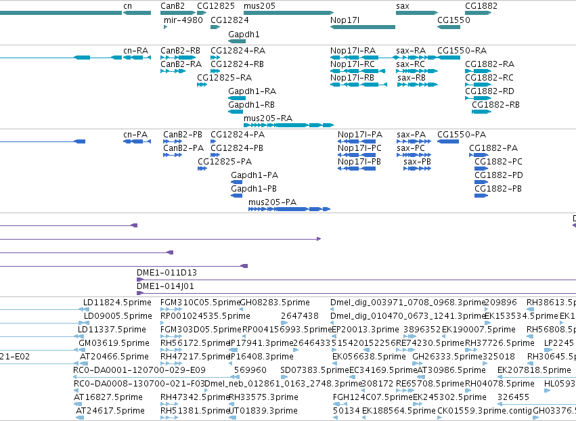
Task: Select protein CanB2-PB label
Action: click(183, 135)
